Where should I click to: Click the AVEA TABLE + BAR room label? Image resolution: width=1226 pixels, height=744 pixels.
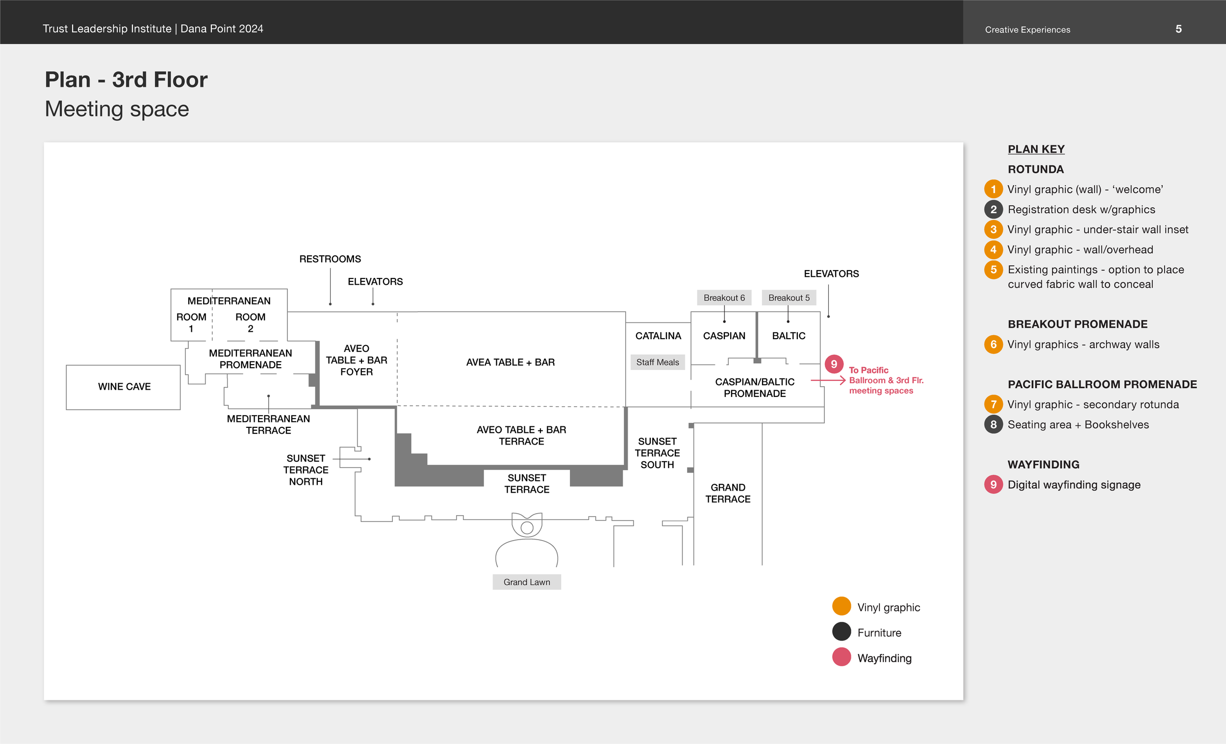[x=510, y=362]
